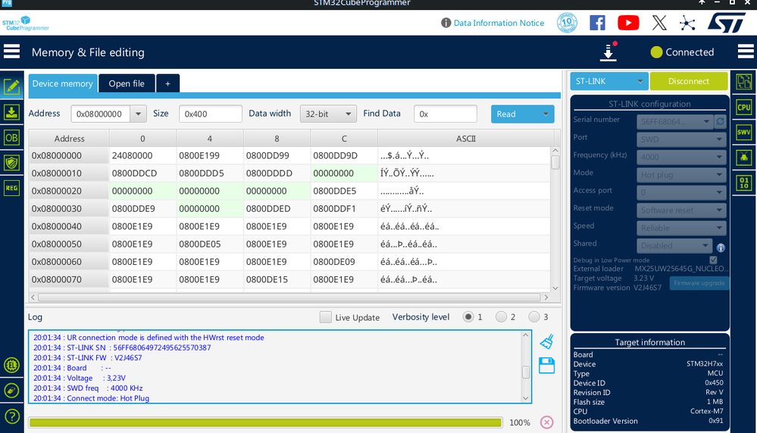Open the Access port dropdown
The width and height of the screenshot is (757, 433).
click(x=682, y=192)
